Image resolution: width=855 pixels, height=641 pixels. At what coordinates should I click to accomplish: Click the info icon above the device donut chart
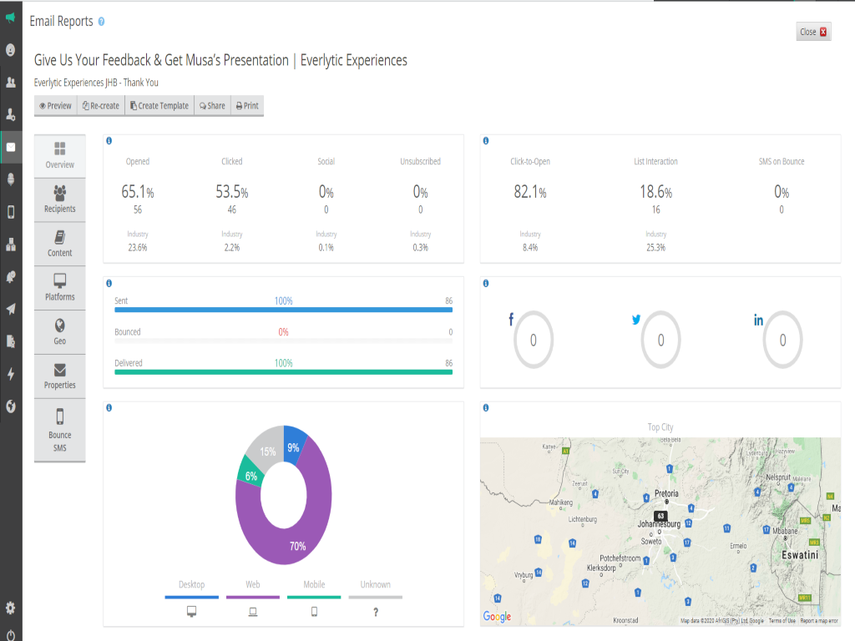point(109,407)
